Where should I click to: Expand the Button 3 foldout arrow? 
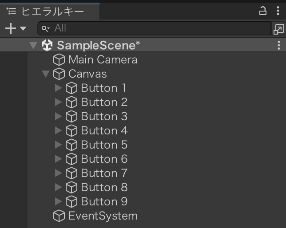[x=58, y=116]
